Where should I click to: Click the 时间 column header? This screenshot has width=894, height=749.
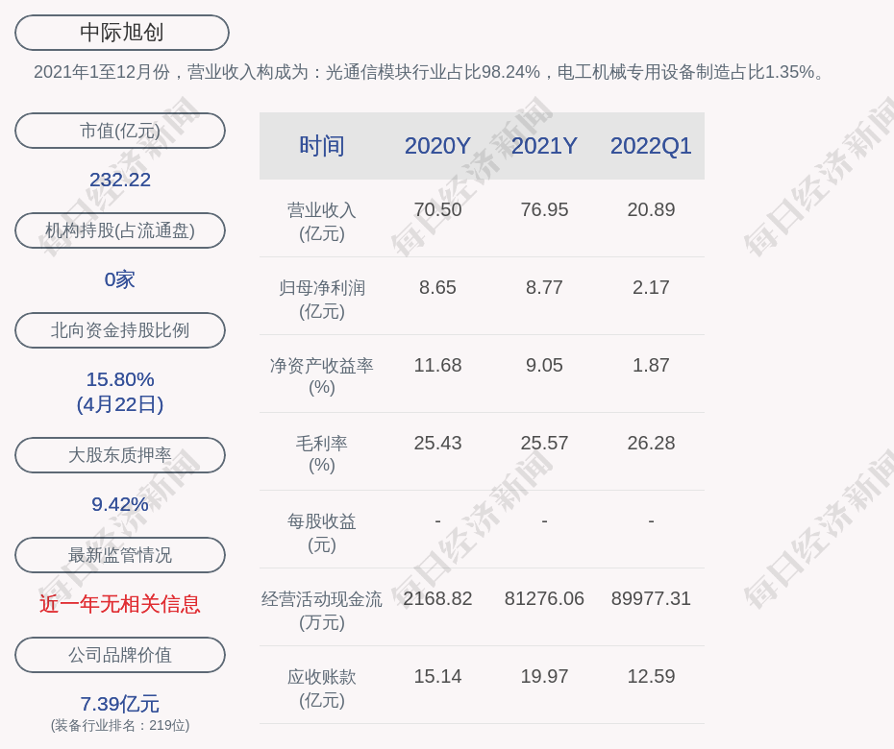322,146
